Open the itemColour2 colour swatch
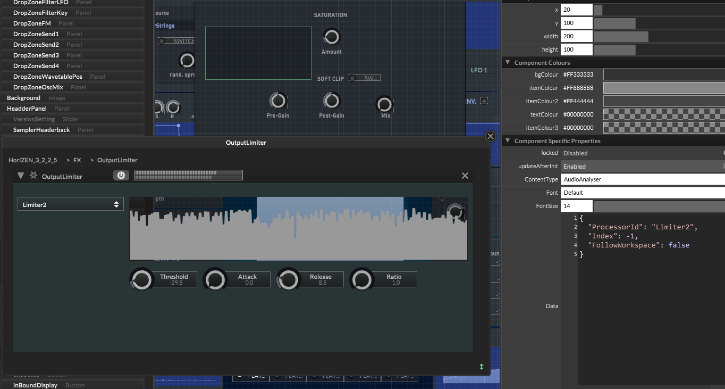 (664, 101)
